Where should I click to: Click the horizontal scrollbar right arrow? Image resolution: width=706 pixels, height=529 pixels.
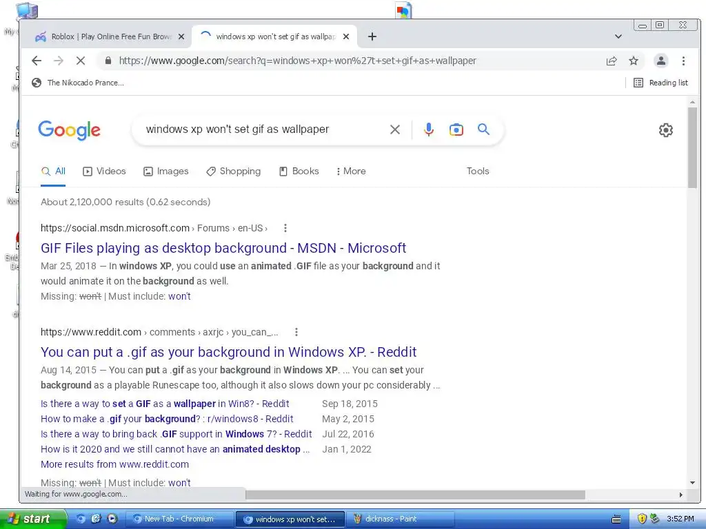pos(680,495)
